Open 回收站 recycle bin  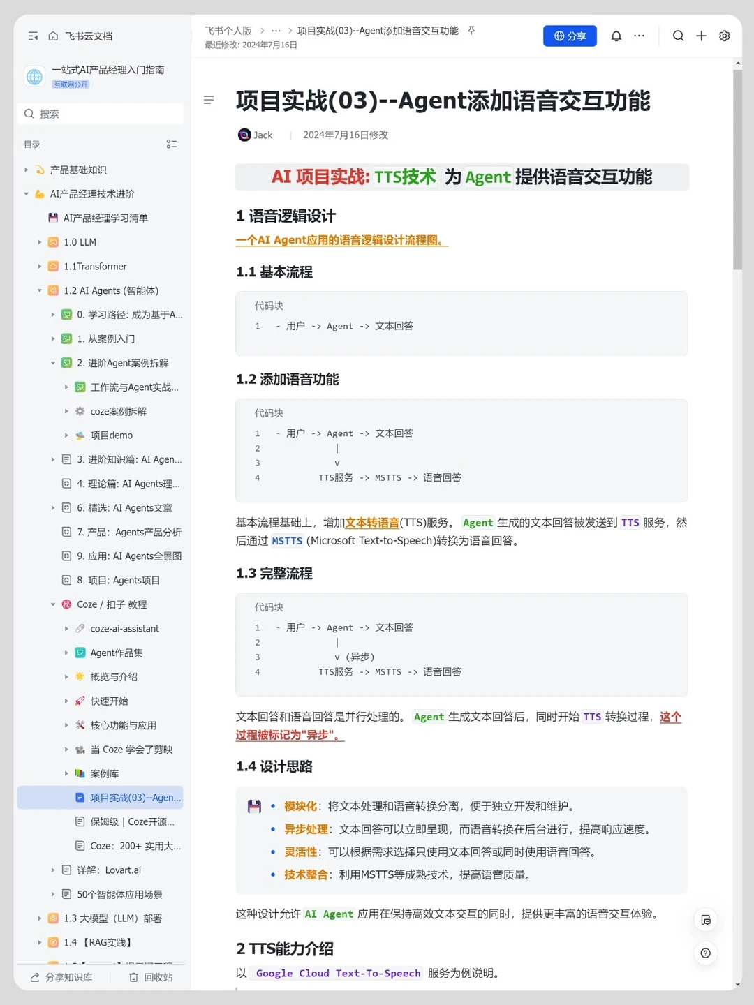(151, 977)
